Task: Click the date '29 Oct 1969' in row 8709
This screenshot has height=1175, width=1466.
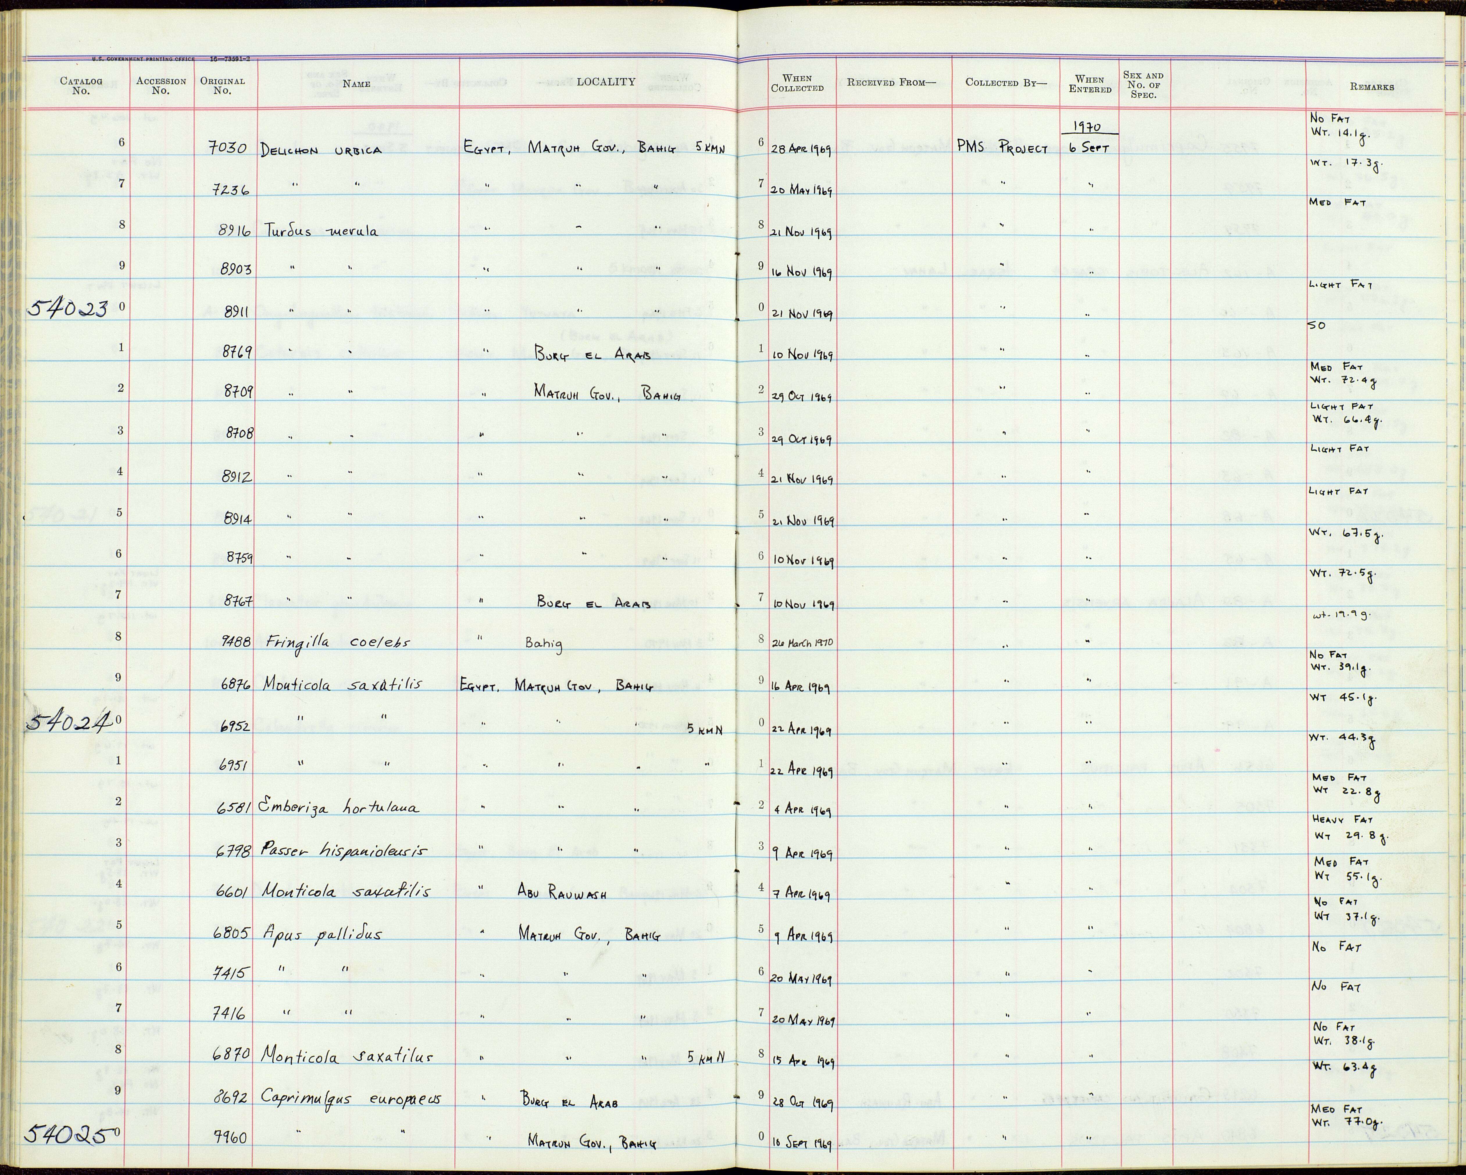Action: [802, 396]
